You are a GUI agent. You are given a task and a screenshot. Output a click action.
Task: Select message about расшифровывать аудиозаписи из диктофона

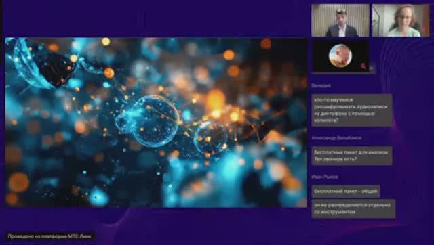pos(352,110)
